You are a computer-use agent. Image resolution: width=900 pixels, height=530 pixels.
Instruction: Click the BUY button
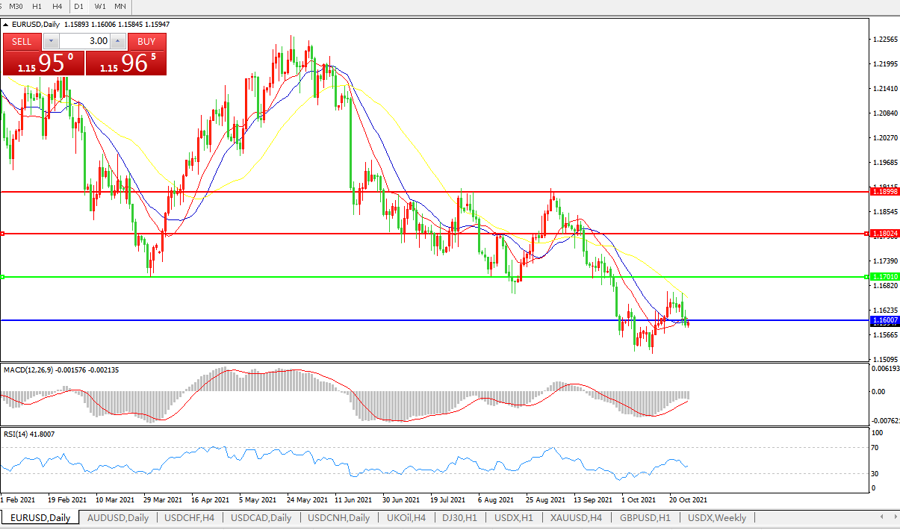coord(146,42)
